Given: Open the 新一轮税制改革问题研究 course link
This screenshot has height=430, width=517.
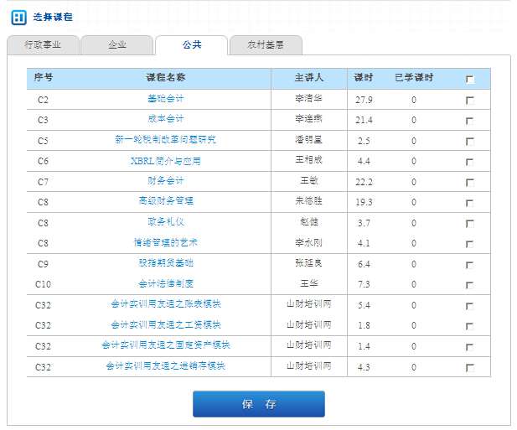Looking at the screenshot, I should [165, 140].
